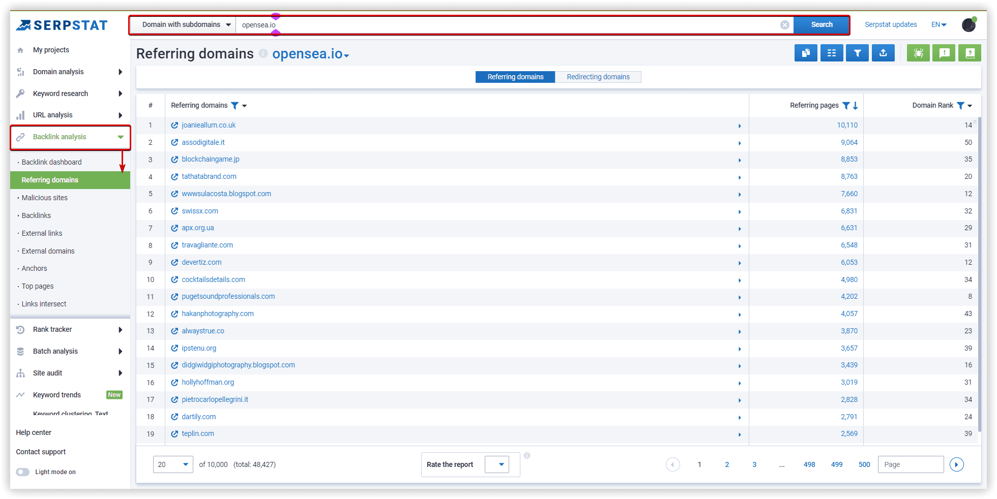
Task: Open the Rate the report dropdown
Action: click(497, 464)
